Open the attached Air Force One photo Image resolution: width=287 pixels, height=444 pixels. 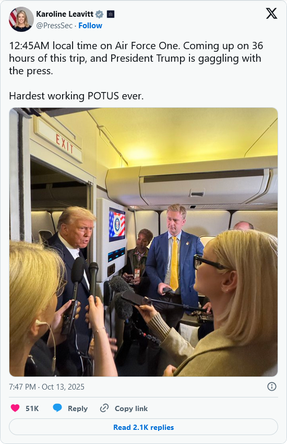[143, 242]
